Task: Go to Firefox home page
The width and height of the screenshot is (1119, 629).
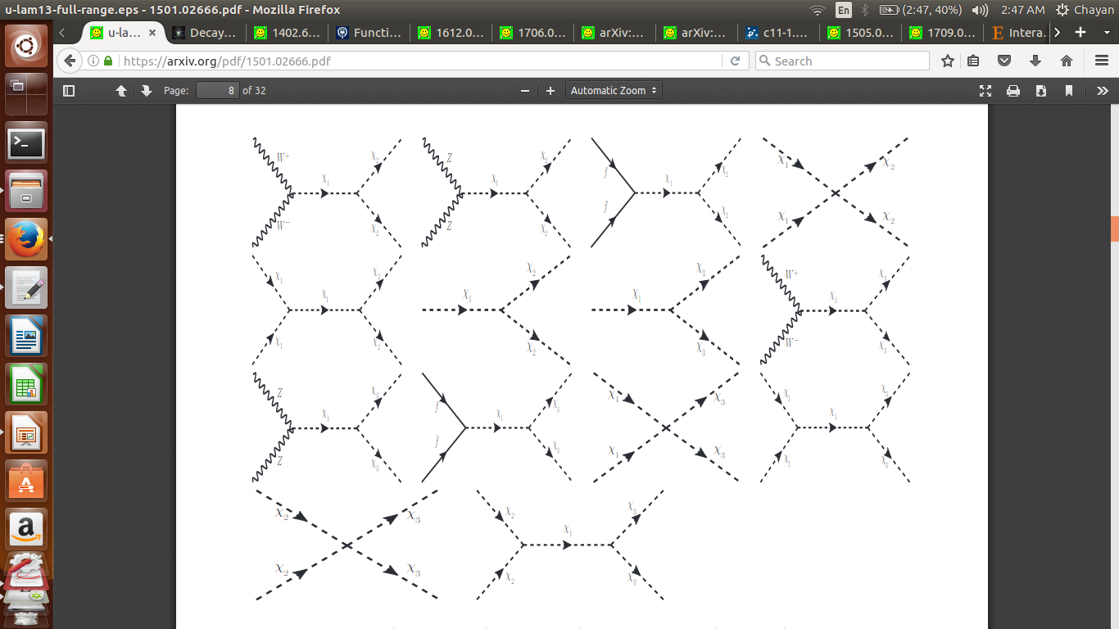Action: (x=1067, y=61)
